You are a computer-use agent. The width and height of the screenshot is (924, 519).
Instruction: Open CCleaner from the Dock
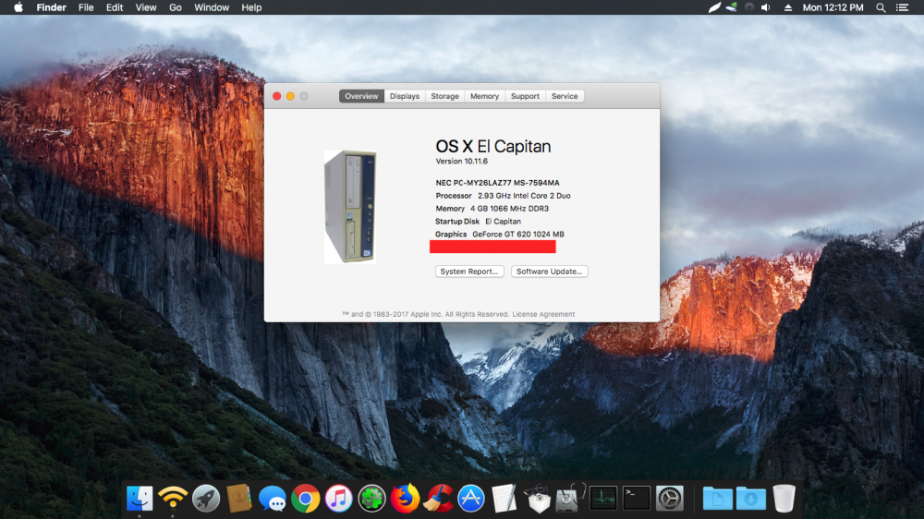click(438, 499)
